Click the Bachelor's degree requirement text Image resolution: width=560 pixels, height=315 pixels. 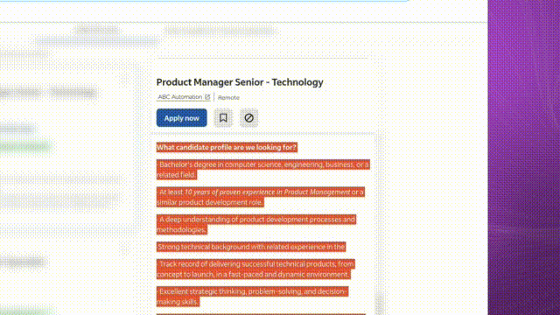pos(263,170)
